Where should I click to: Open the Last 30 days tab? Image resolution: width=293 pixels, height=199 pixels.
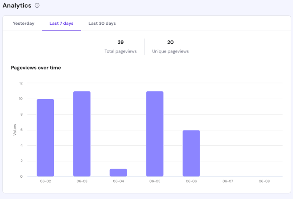click(102, 23)
